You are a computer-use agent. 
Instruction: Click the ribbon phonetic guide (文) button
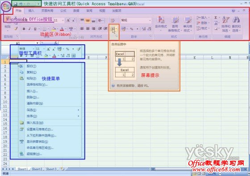71,29
